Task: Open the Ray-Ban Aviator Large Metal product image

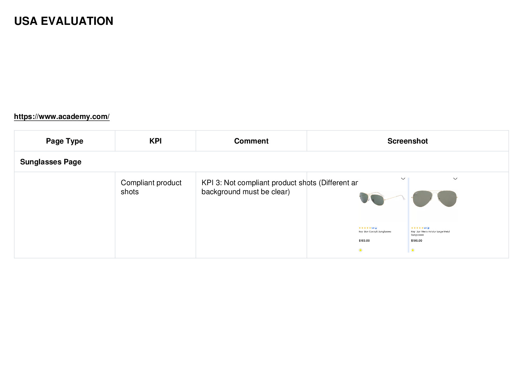Action: coord(434,199)
